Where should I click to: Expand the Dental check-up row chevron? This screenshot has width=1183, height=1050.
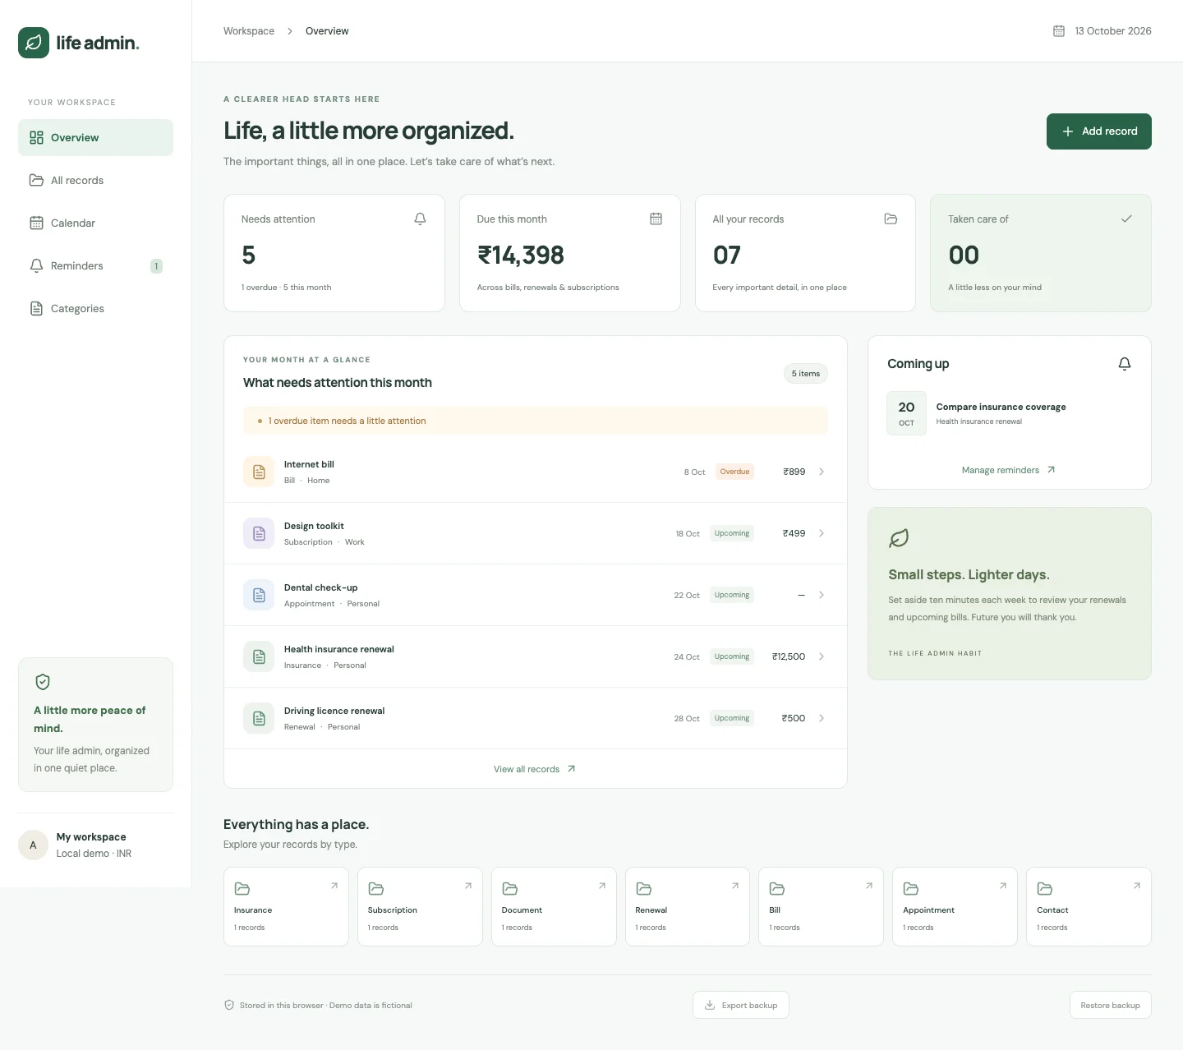[x=822, y=595]
